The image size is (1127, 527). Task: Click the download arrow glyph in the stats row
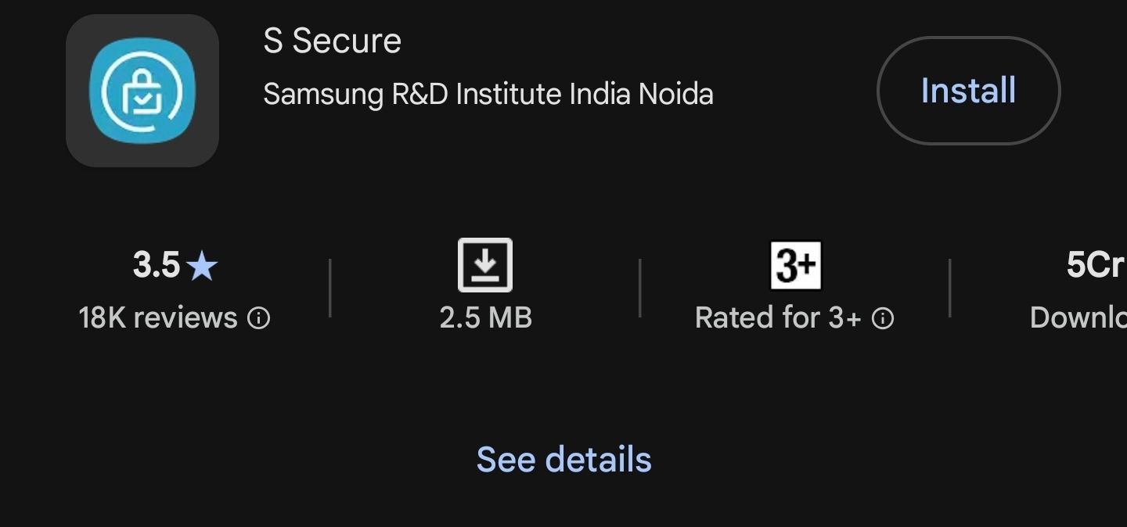485,265
